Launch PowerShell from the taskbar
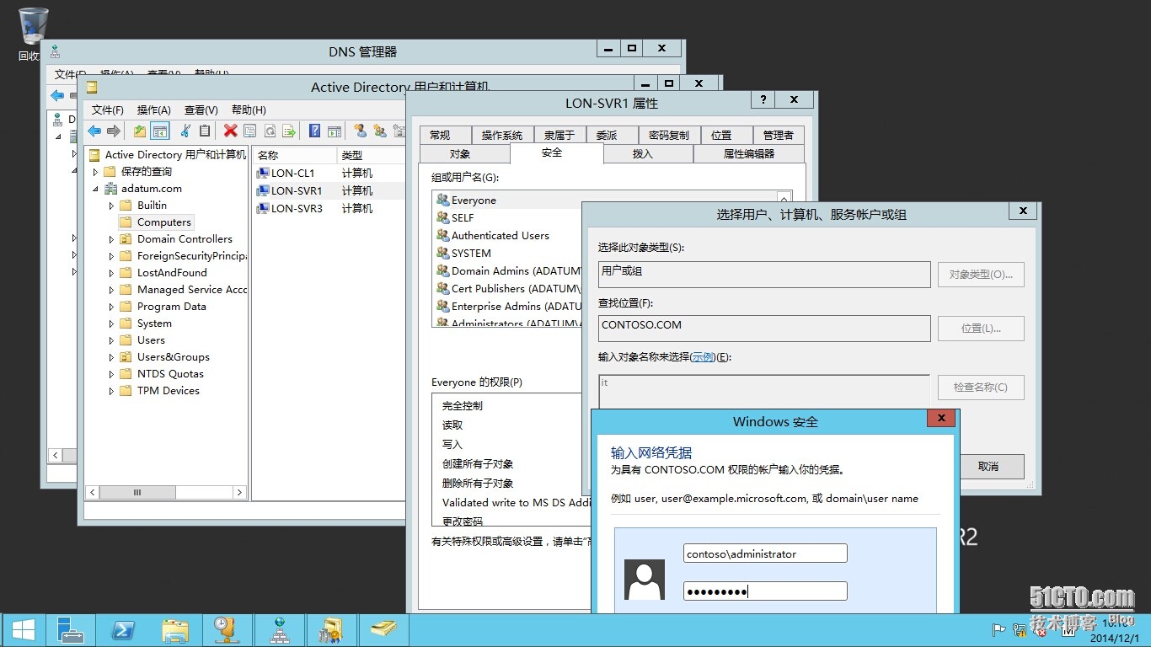Screen dimensions: 1151x647 123,629
